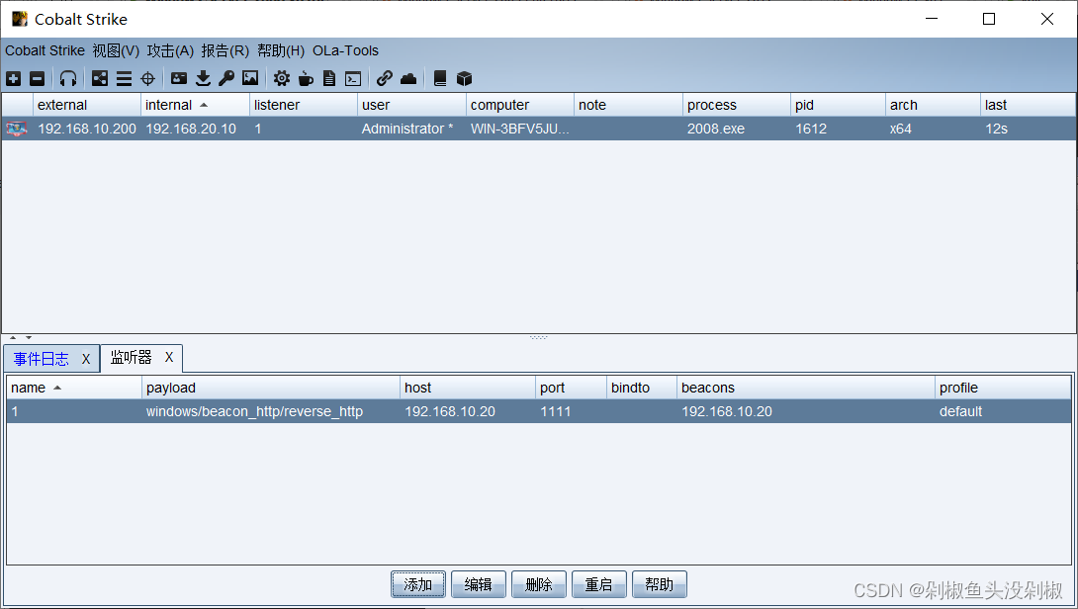
Task: Open the 帮助(H) menu
Action: (281, 50)
